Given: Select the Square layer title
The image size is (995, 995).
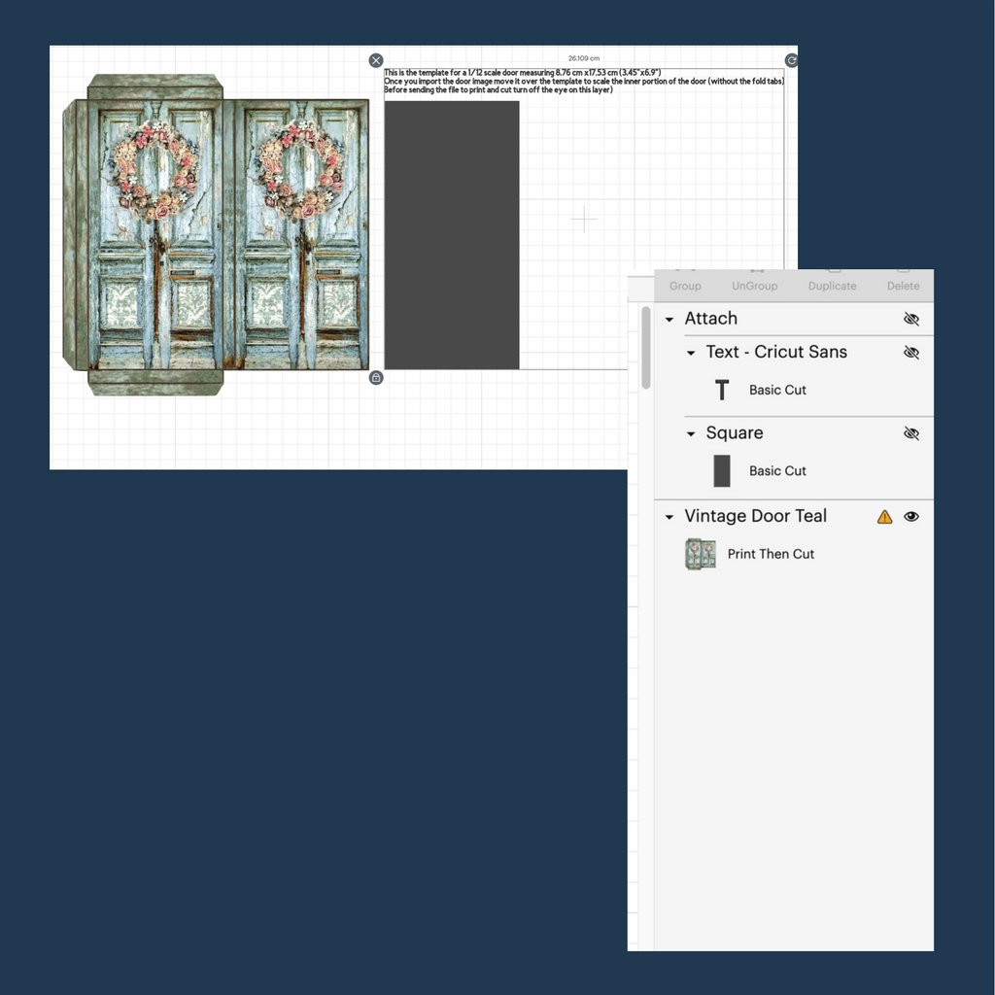Looking at the screenshot, I should [x=735, y=433].
